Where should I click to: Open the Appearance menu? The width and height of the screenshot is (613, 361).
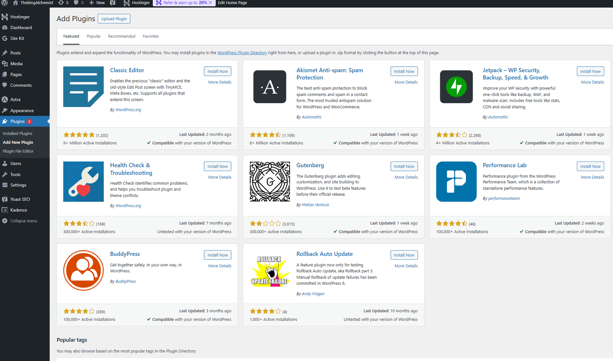(x=22, y=110)
